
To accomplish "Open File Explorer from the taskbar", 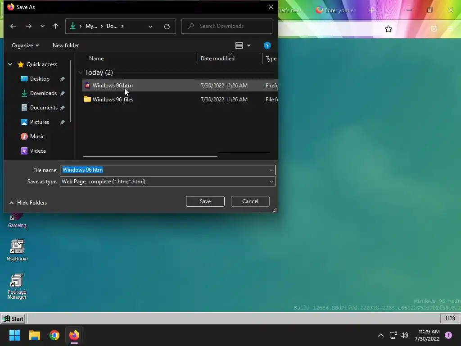I will point(34,335).
